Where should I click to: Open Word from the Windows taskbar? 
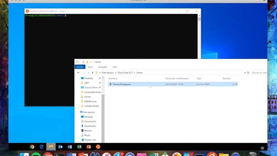[70, 147]
